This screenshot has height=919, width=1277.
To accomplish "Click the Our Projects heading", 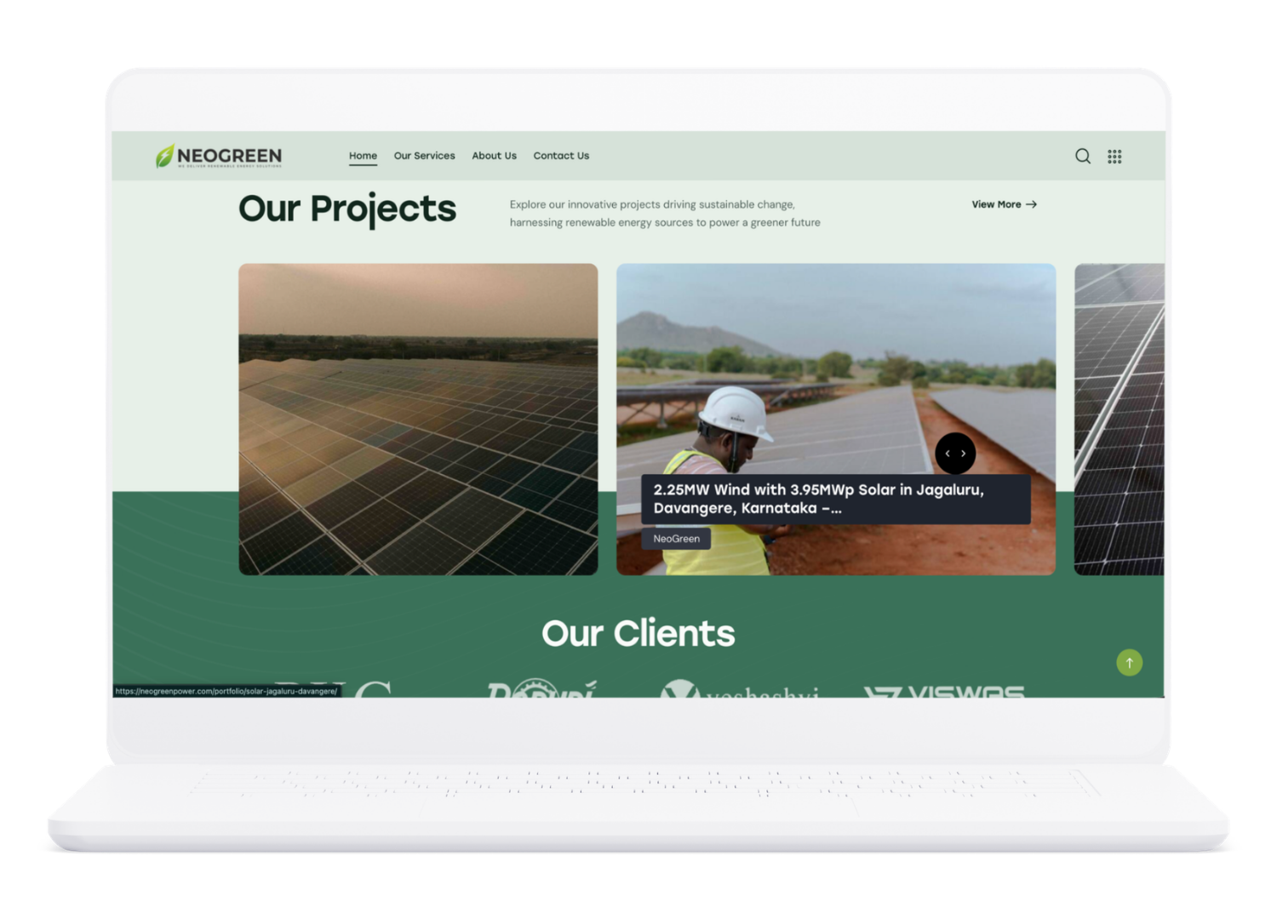I will click(x=347, y=209).
